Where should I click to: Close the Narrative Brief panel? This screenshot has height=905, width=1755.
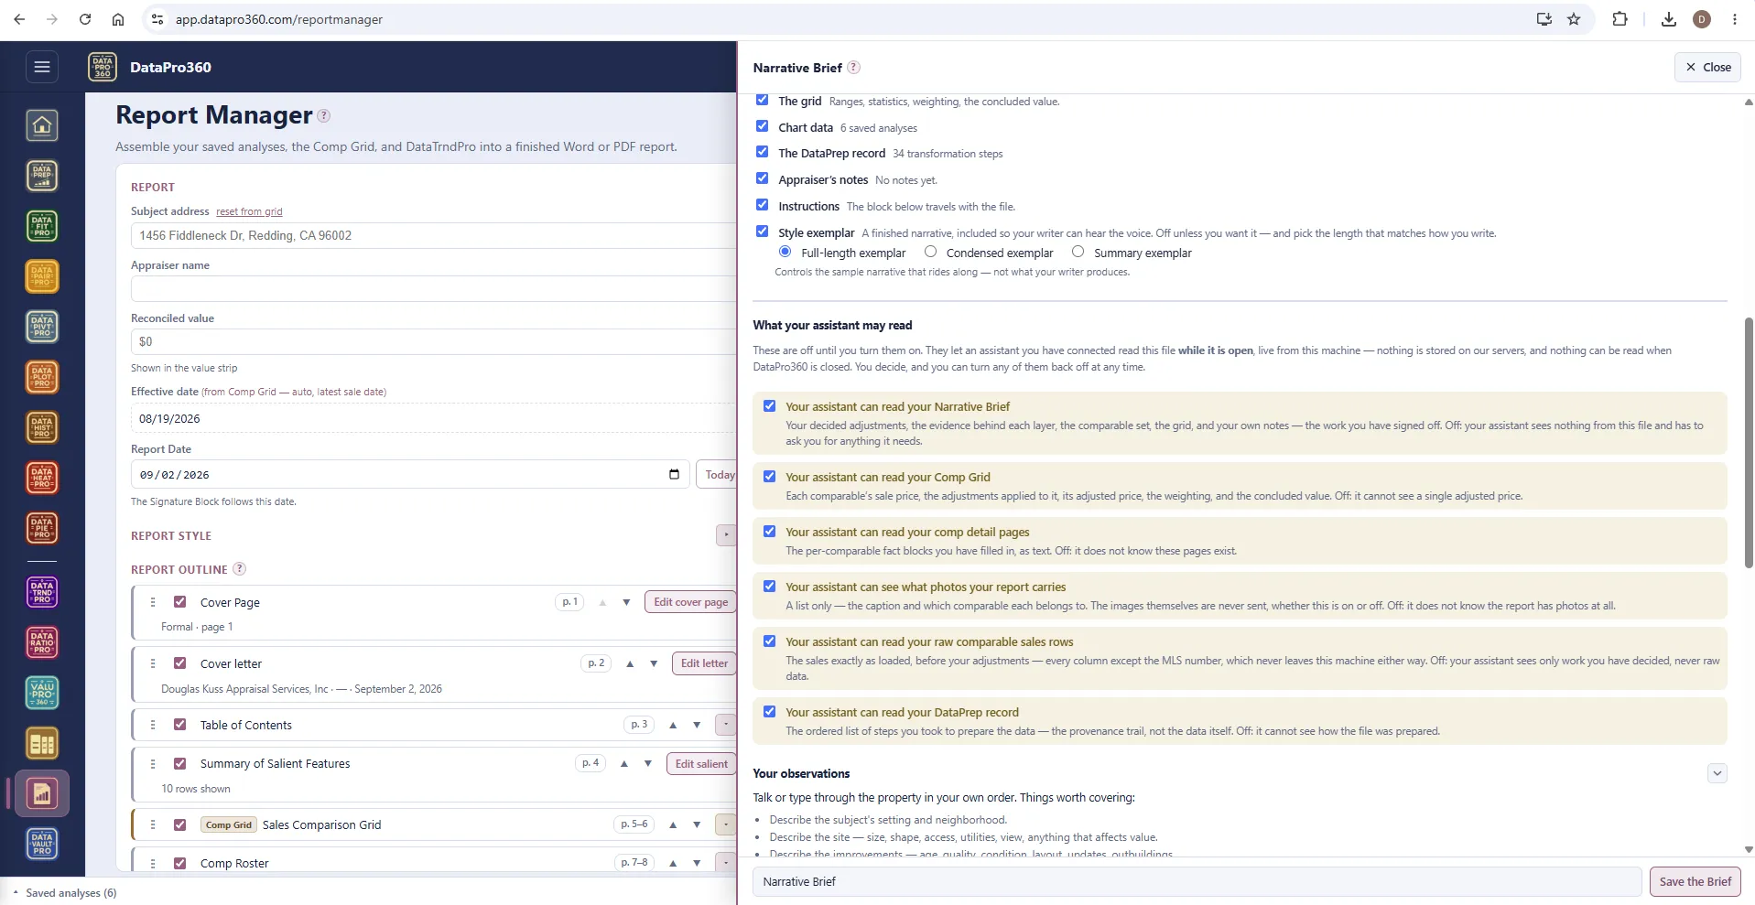pos(1707,67)
